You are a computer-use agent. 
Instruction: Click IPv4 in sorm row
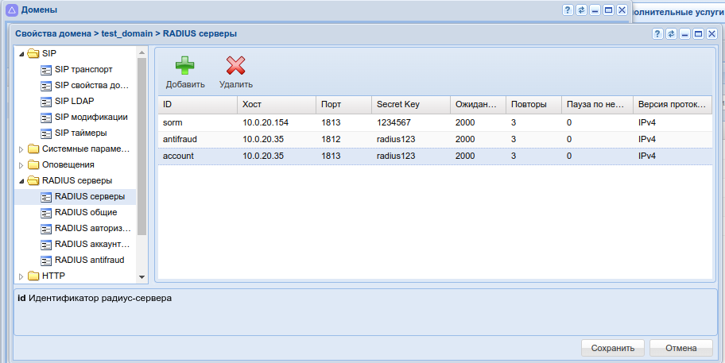647,122
